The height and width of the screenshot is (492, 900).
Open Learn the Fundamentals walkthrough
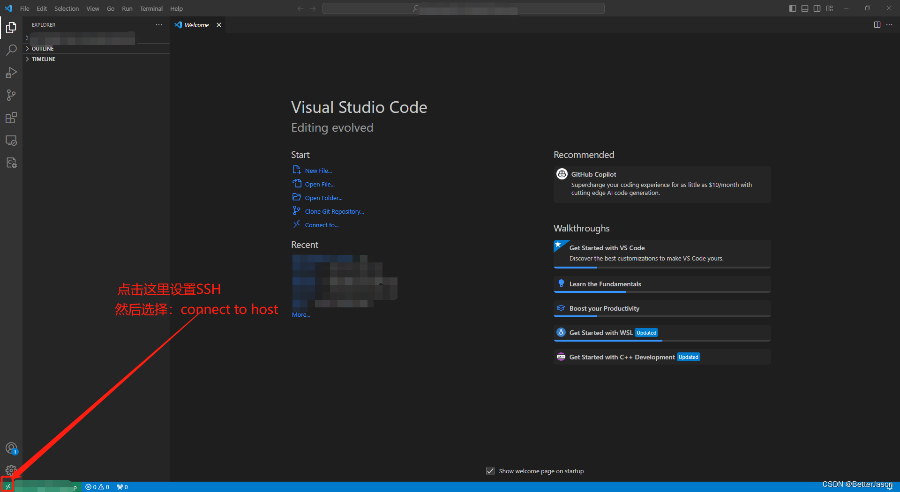pyautogui.click(x=662, y=284)
